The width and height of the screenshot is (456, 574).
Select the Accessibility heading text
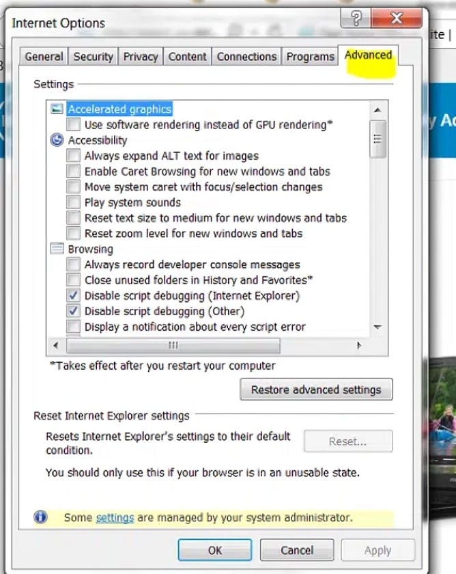(x=98, y=140)
